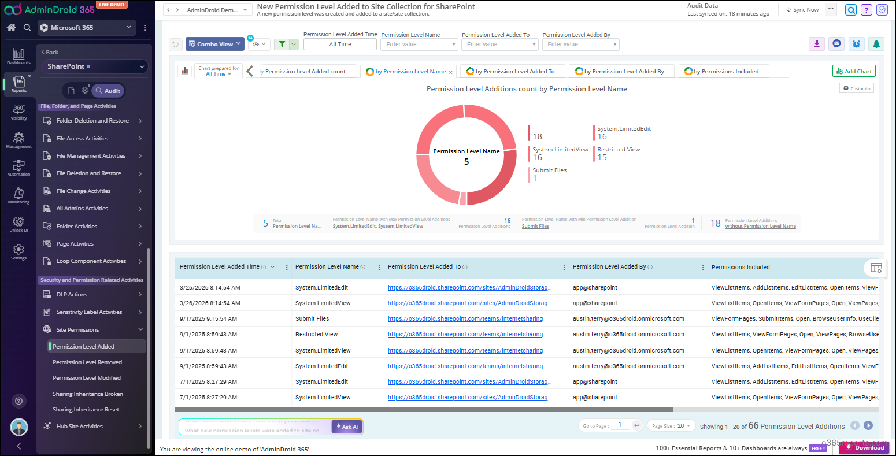The width and height of the screenshot is (896, 456).
Task: Open the SharePoint category dropdown
Action: (95, 66)
